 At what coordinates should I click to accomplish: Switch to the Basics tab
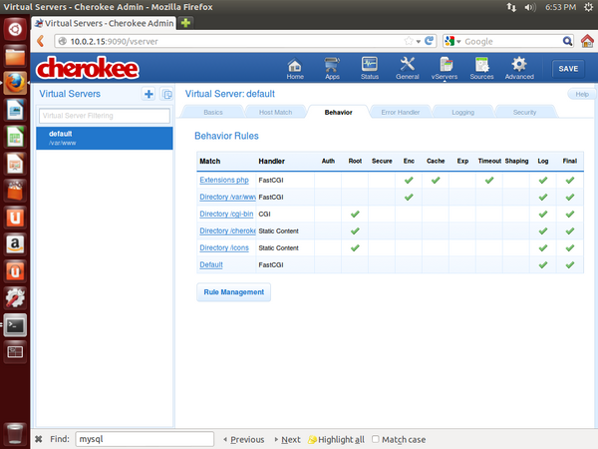[x=213, y=112]
